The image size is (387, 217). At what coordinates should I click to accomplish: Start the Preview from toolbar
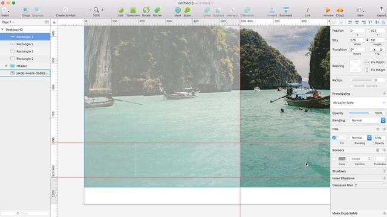pyautogui.click(x=328, y=10)
